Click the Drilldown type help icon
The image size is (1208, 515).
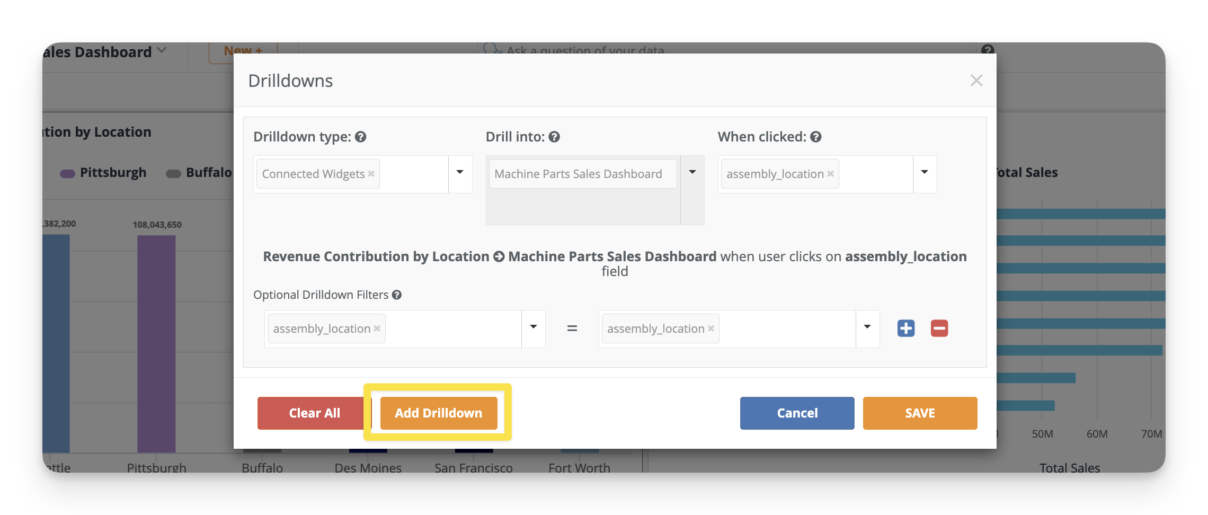click(x=361, y=137)
